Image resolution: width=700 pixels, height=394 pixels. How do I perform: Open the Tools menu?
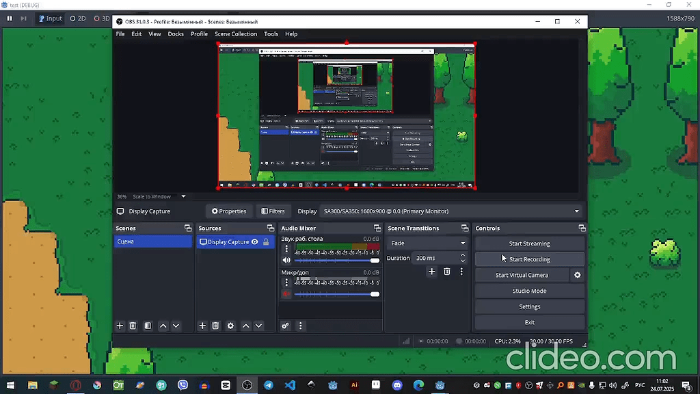pos(271,34)
